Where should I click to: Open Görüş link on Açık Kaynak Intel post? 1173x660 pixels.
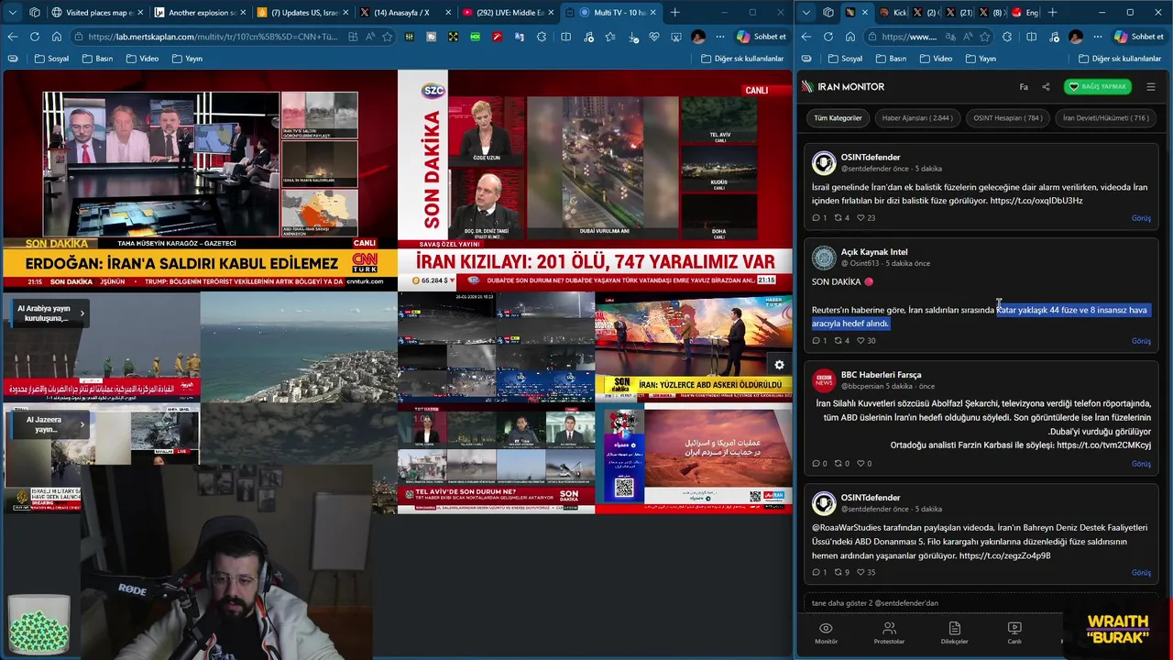(1141, 341)
